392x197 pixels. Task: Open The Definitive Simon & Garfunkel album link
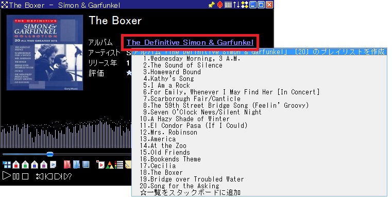(x=190, y=42)
